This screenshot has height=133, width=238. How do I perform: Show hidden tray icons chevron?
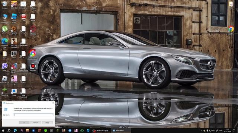click(x=201, y=130)
